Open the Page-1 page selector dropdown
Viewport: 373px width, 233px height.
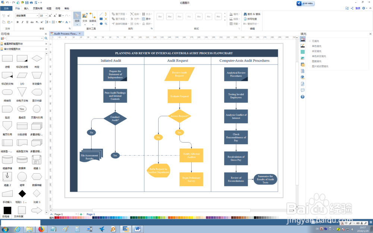(76, 214)
